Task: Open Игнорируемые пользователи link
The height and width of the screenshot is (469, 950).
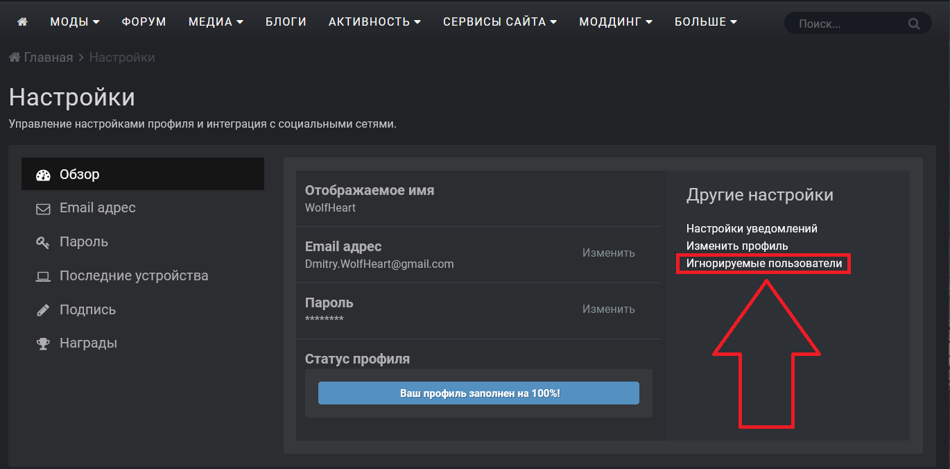Action: pos(764,264)
